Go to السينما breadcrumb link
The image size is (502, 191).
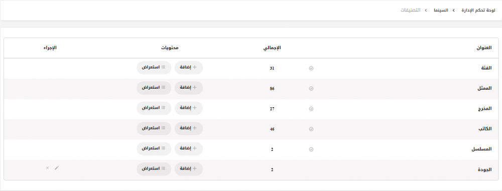pos(441,10)
